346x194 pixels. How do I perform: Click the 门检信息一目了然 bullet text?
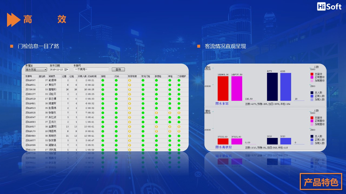[x=38, y=46]
